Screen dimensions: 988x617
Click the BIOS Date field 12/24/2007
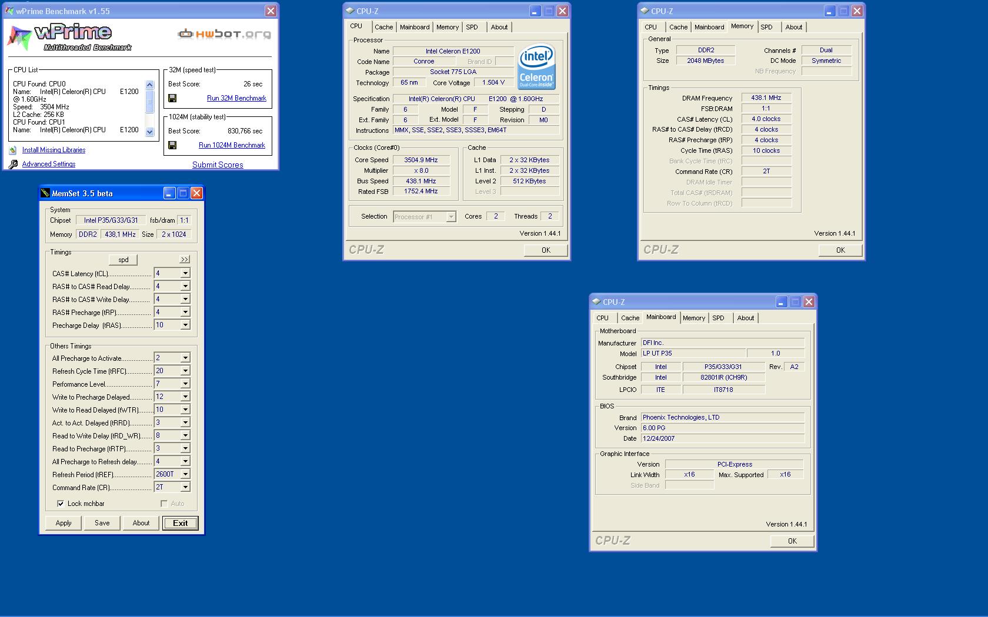tap(723, 438)
